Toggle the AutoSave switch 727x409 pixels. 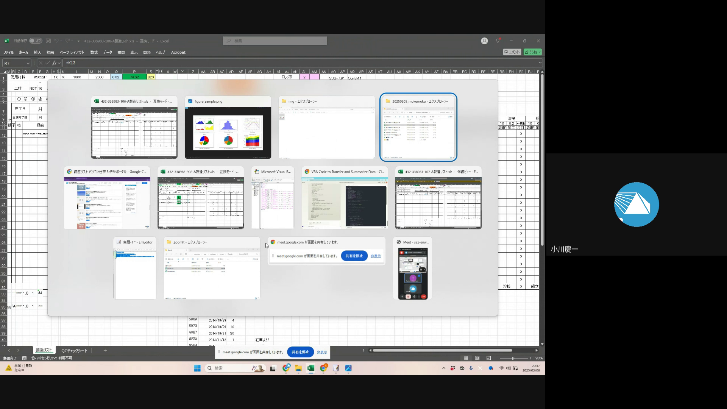[36, 41]
